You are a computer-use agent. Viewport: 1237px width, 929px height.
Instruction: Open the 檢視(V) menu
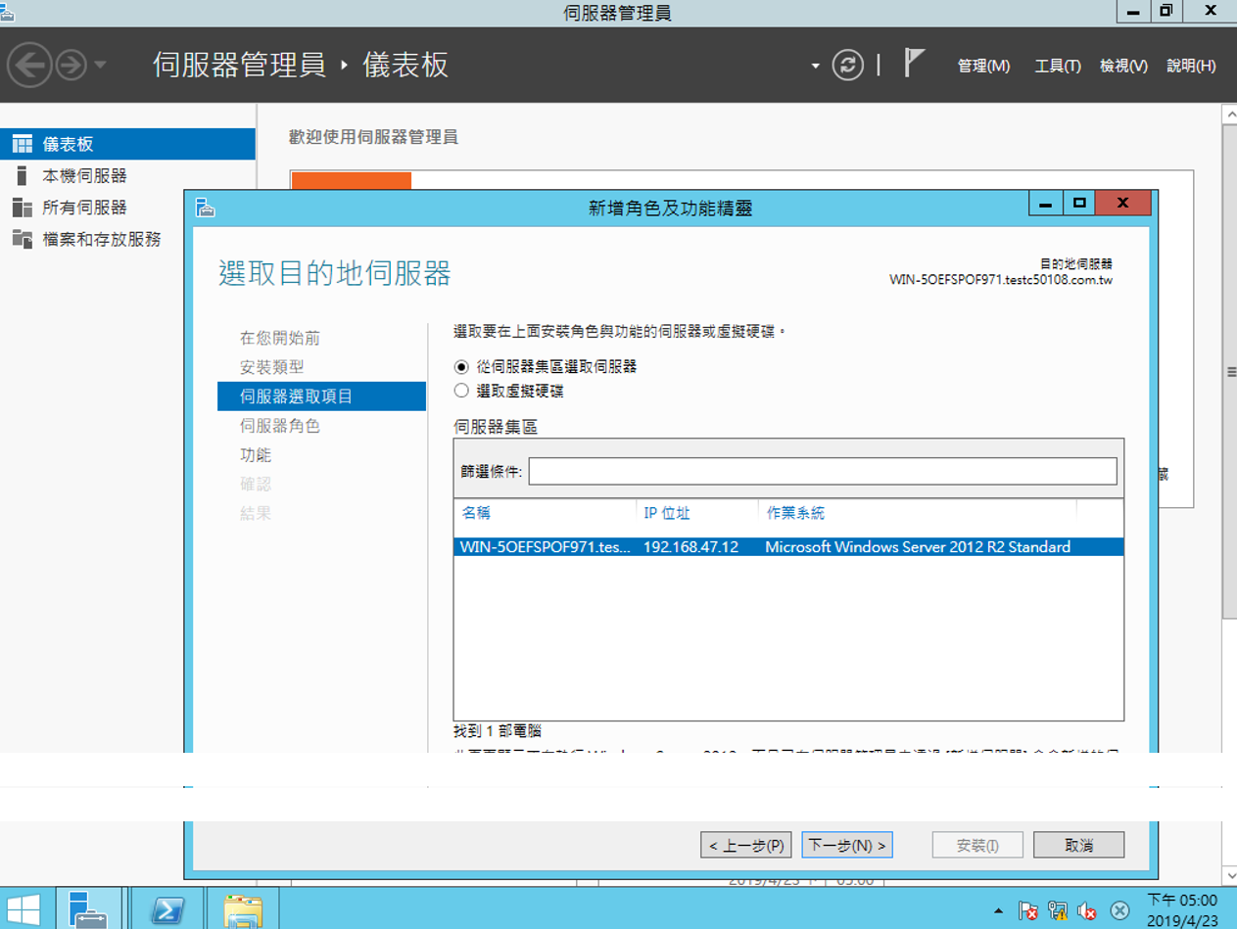tap(1123, 66)
